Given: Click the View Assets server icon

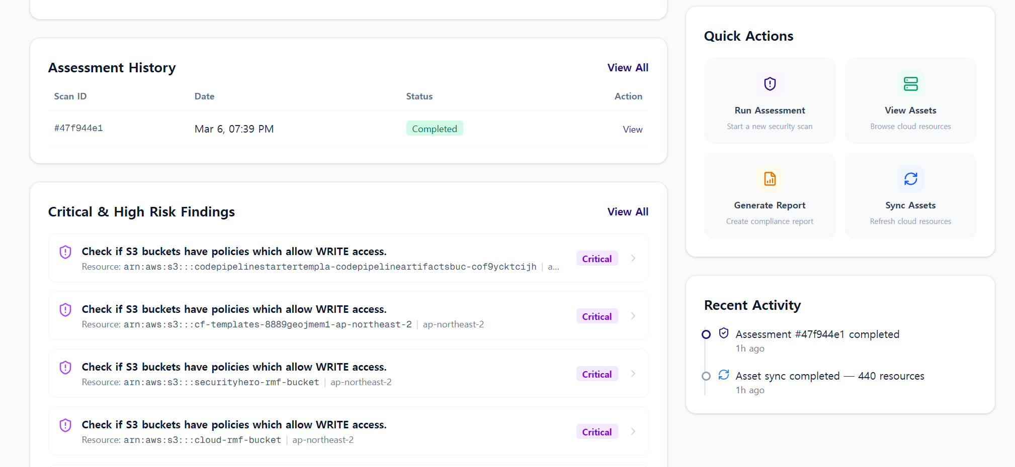Looking at the screenshot, I should pyautogui.click(x=910, y=83).
